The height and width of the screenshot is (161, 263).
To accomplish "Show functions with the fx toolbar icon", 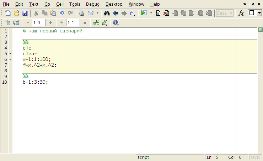I will 133,13.
